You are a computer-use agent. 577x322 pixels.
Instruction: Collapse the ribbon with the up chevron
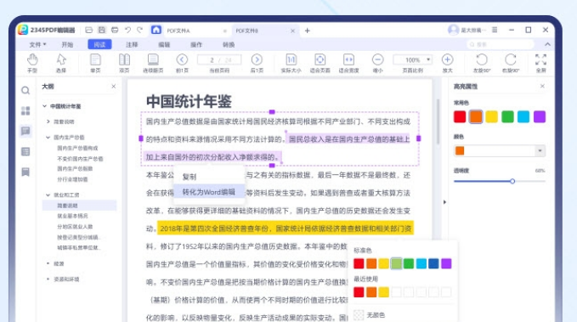pos(547,44)
